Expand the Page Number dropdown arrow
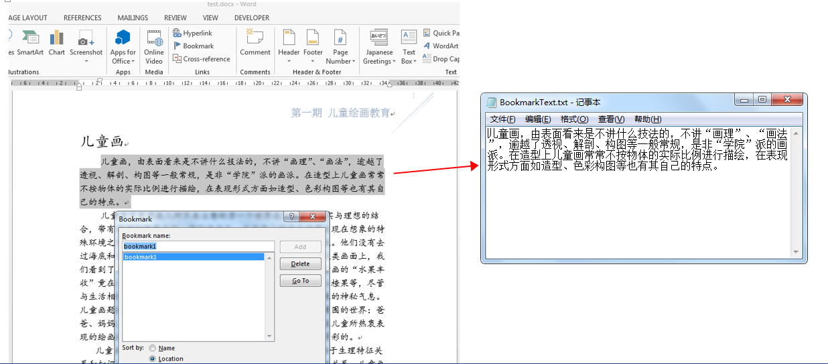 click(x=354, y=62)
